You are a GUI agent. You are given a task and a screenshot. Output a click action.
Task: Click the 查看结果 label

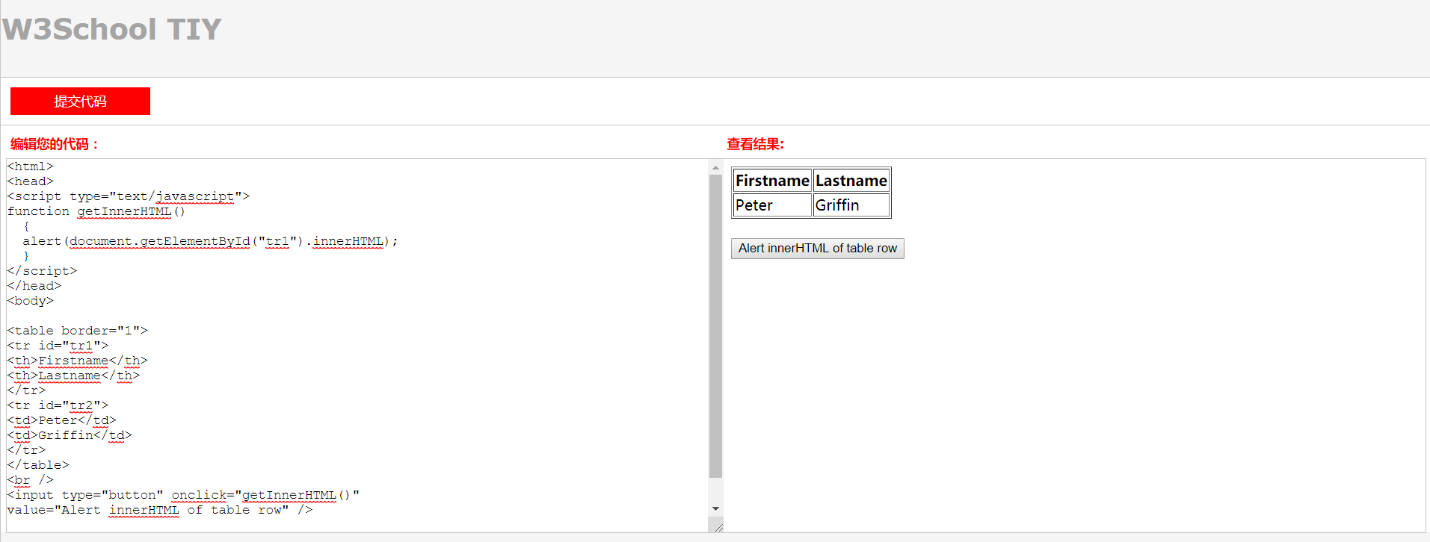(755, 144)
